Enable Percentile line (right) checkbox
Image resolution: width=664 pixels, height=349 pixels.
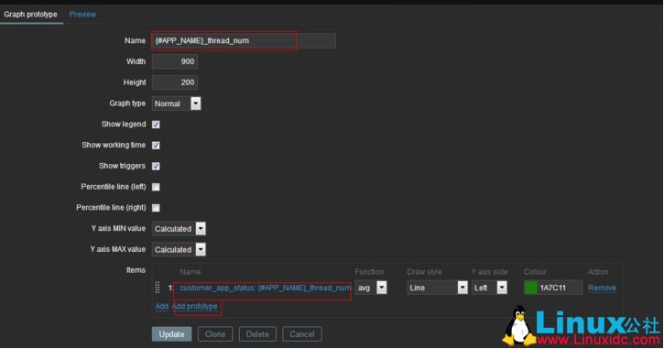pyautogui.click(x=156, y=208)
